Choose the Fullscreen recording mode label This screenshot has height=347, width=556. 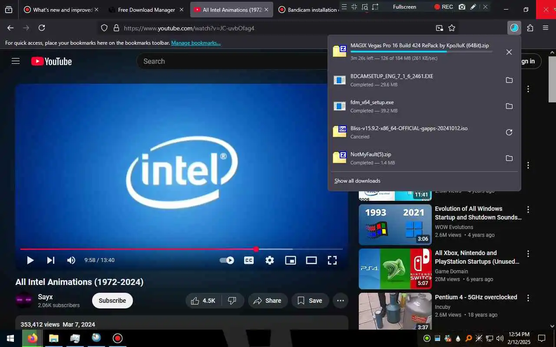point(404,7)
